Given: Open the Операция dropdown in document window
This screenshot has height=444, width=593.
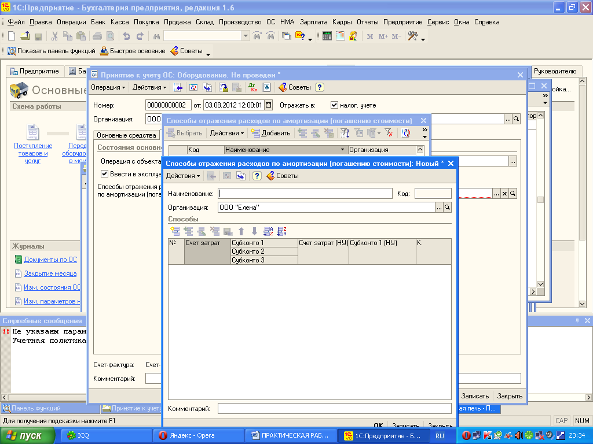Looking at the screenshot, I should [108, 88].
